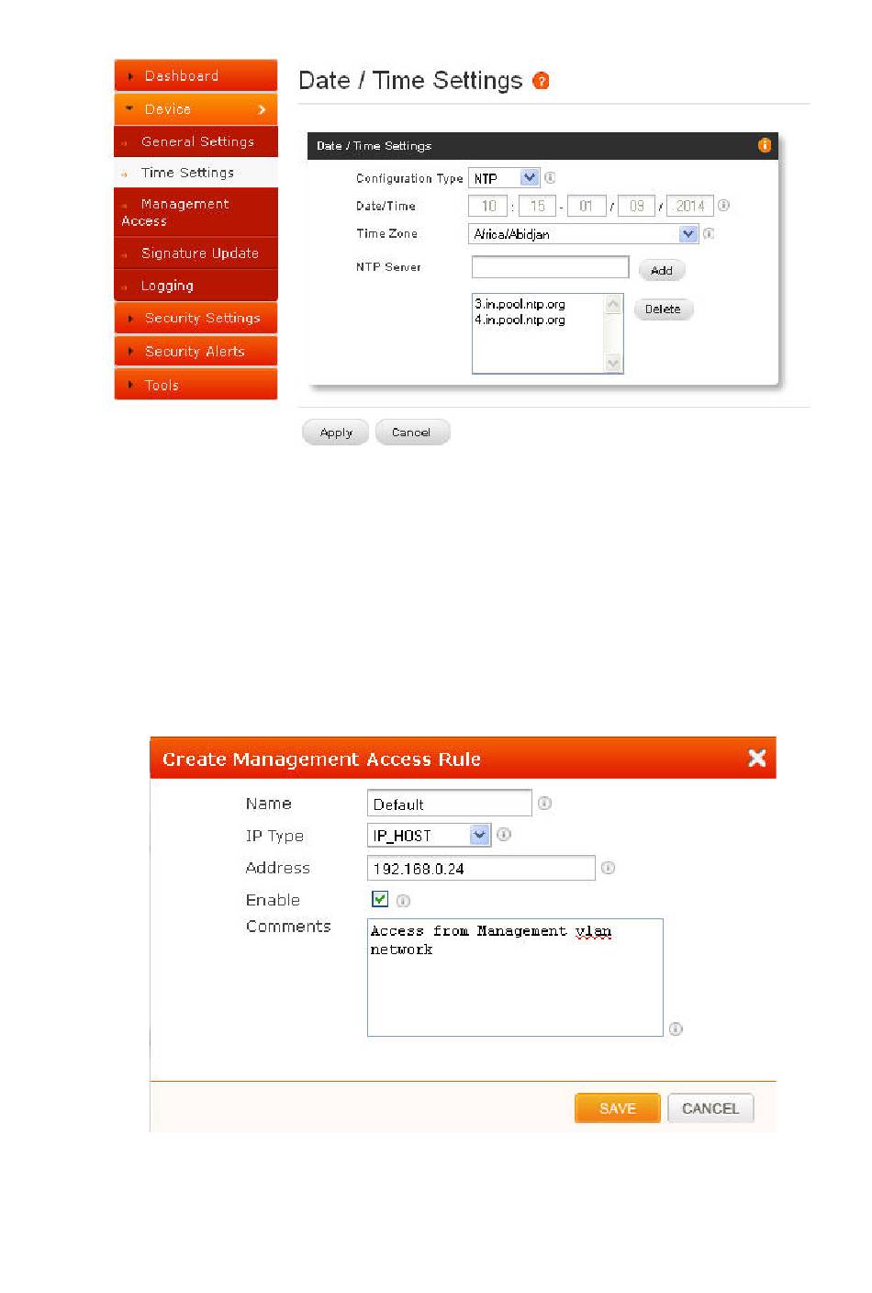Show info tooltip next to Time Zone dropdown
872x1293 pixels.
(709, 234)
